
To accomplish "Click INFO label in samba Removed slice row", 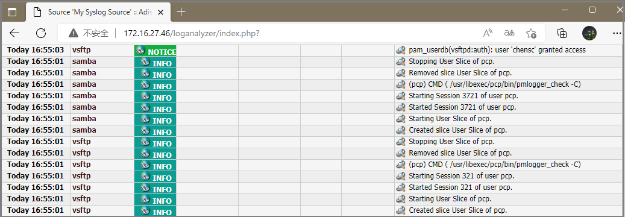I will [x=162, y=75].
